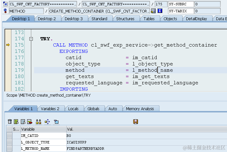Show the Auto tab

click(113, 109)
